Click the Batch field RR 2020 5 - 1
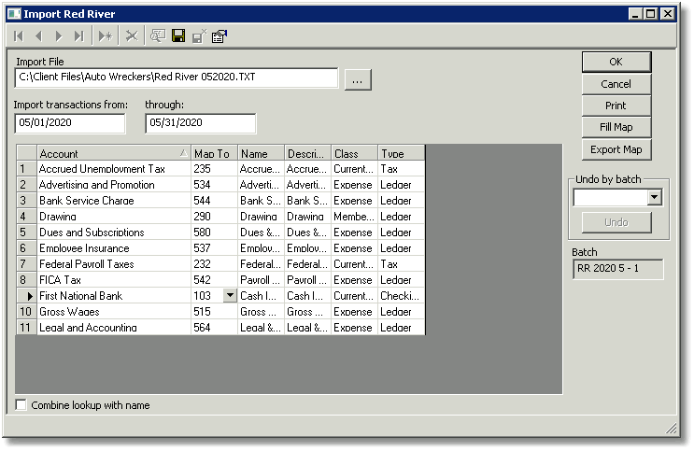The height and width of the screenshot is (451, 694). coord(617,269)
